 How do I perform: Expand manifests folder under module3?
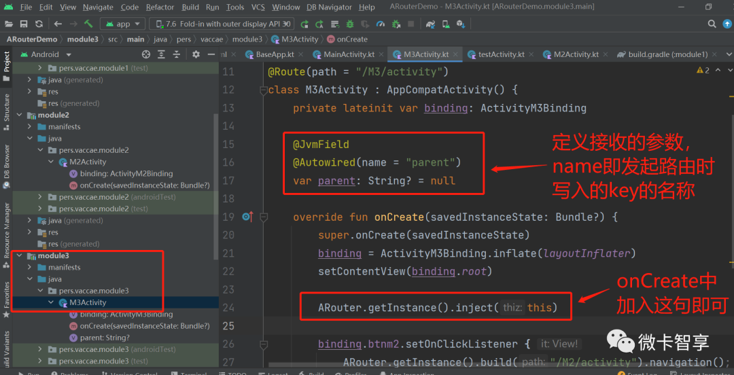point(29,267)
